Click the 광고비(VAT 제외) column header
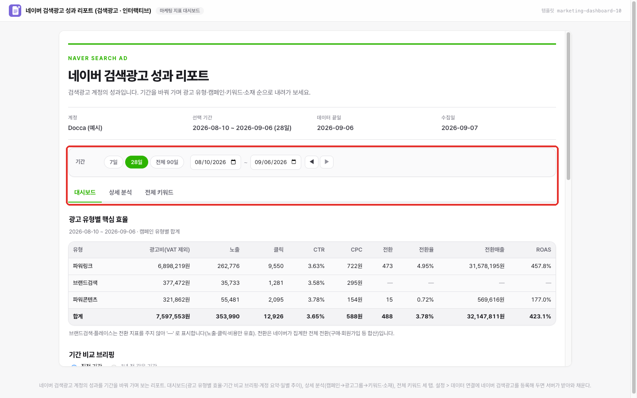 169,250
